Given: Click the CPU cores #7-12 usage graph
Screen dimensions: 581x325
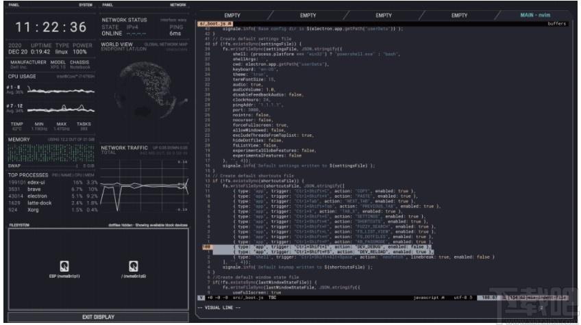Looking at the screenshot, I should [x=61, y=109].
